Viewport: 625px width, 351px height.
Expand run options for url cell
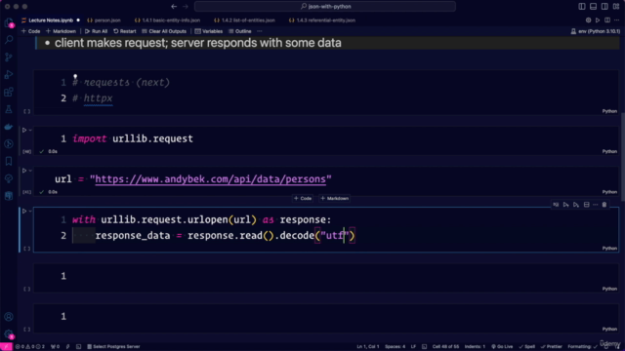tap(30, 171)
